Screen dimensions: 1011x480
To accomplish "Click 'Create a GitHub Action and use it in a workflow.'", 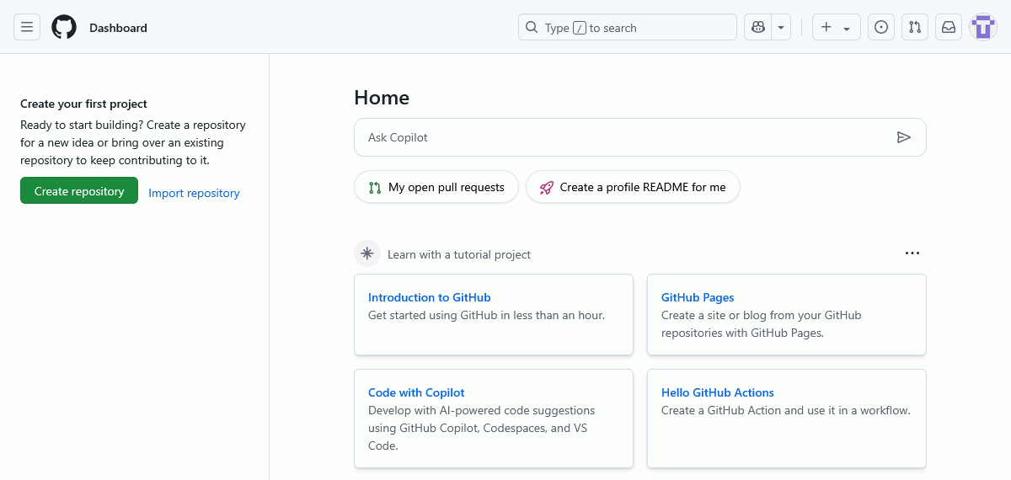I will tap(786, 410).
